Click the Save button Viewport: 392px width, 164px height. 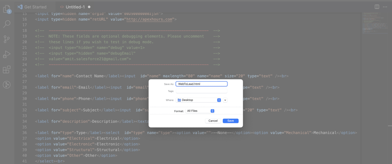tap(230, 121)
